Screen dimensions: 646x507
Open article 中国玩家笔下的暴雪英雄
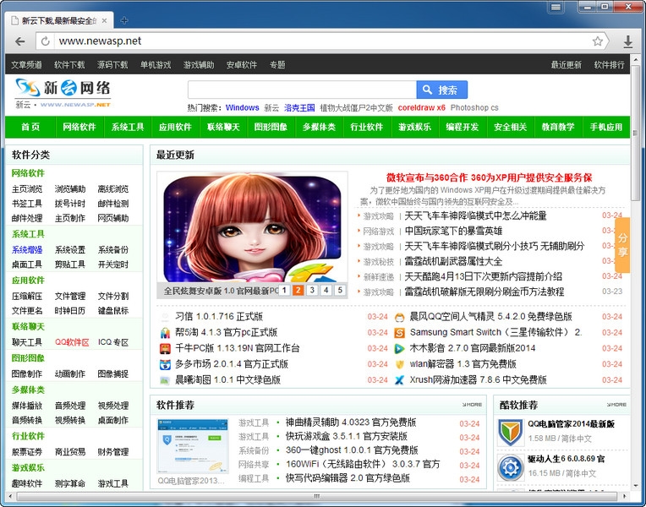(x=453, y=231)
